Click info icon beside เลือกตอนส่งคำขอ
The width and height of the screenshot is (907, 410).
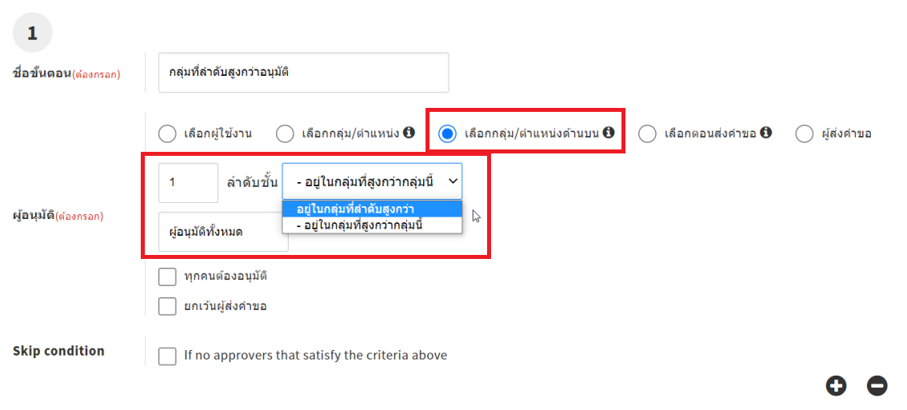click(766, 133)
